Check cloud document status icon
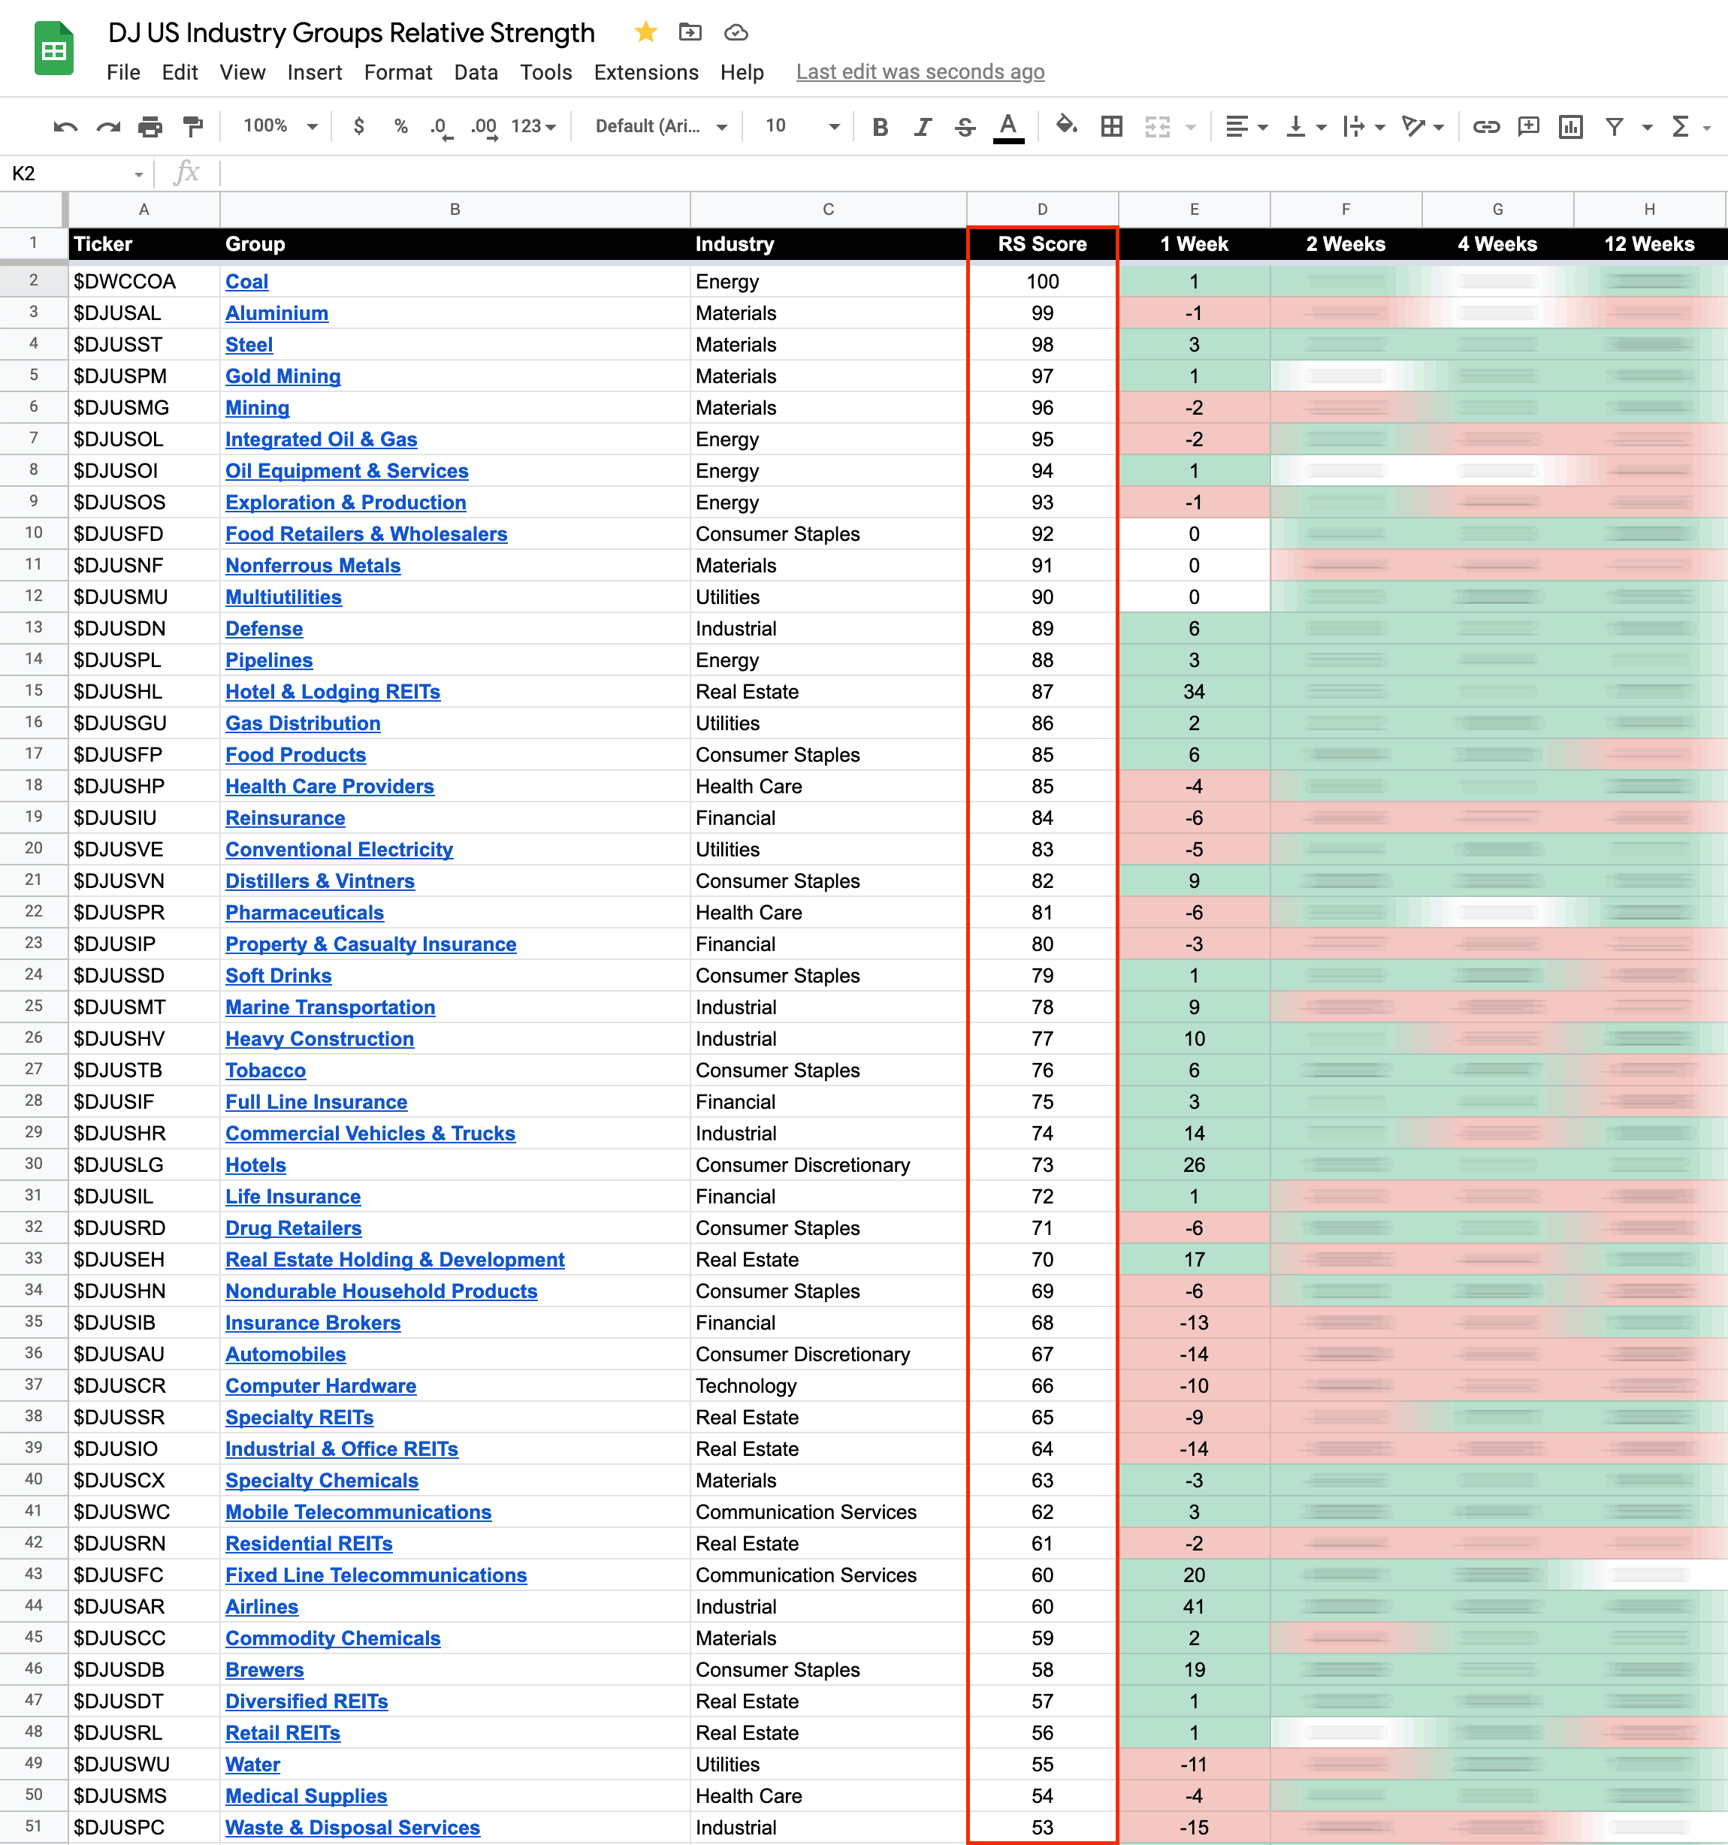Screen dimensions: 1728x1845 736,33
